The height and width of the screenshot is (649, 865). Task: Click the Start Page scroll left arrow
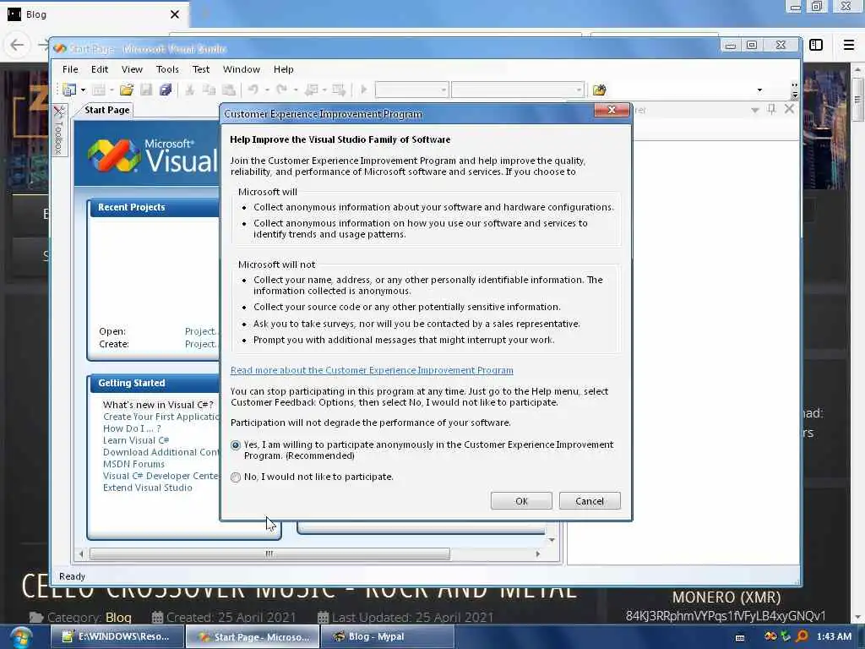[81, 554]
